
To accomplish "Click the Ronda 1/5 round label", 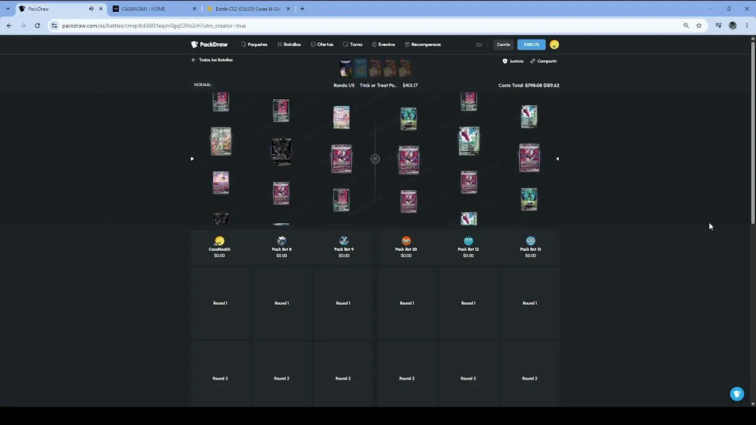I will (344, 86).
